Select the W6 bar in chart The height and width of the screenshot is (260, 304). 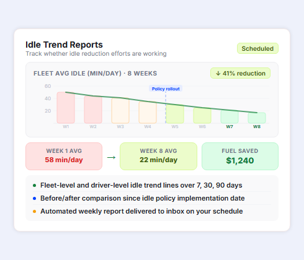[202, 116]
